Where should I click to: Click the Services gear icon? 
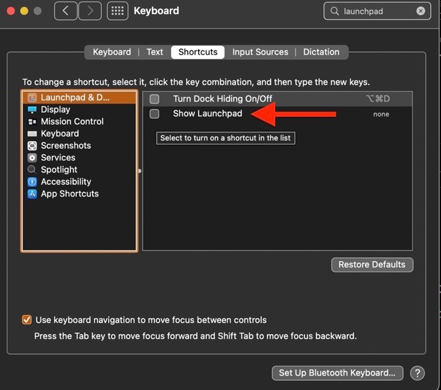point(32,158)
